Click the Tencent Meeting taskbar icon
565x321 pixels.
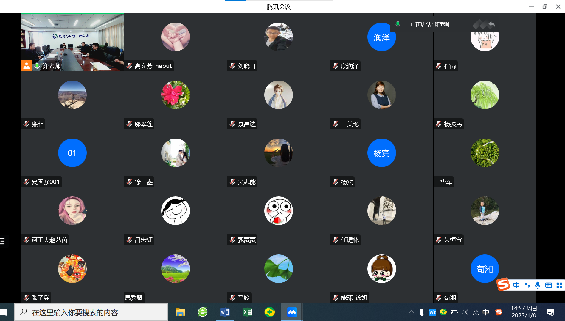(292, 312)
